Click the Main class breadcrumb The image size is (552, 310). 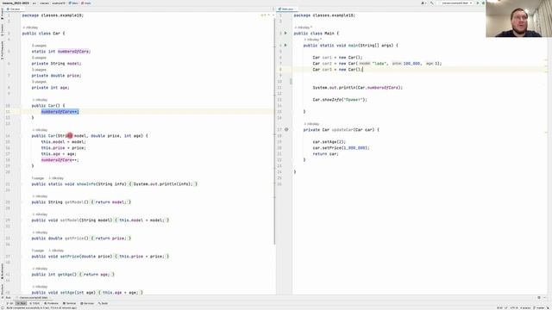74,3
